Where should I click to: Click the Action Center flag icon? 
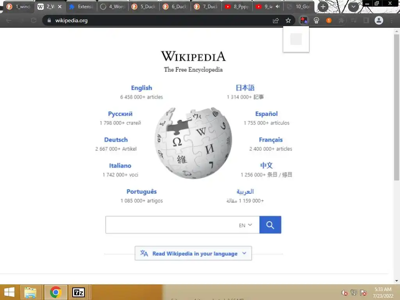tap(363, 293)
